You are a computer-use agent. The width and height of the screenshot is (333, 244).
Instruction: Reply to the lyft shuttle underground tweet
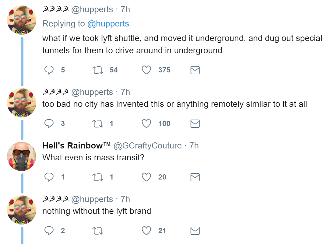(x=49, y=70)
